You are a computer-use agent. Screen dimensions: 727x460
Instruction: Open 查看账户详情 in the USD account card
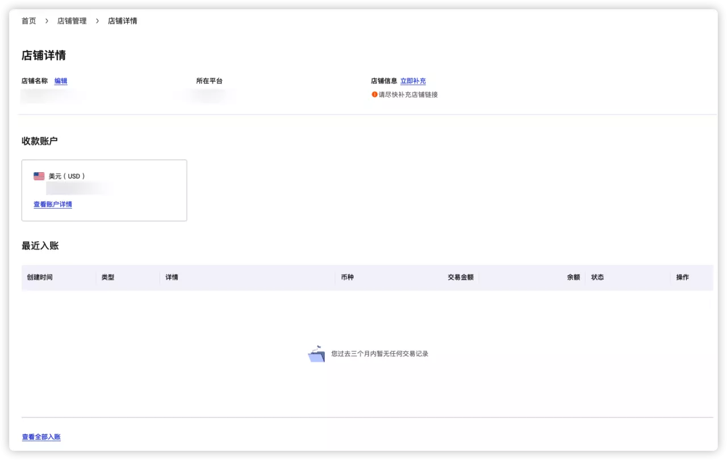click(53, 204)
